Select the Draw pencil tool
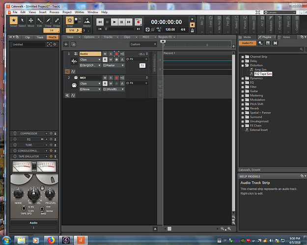 48,20
